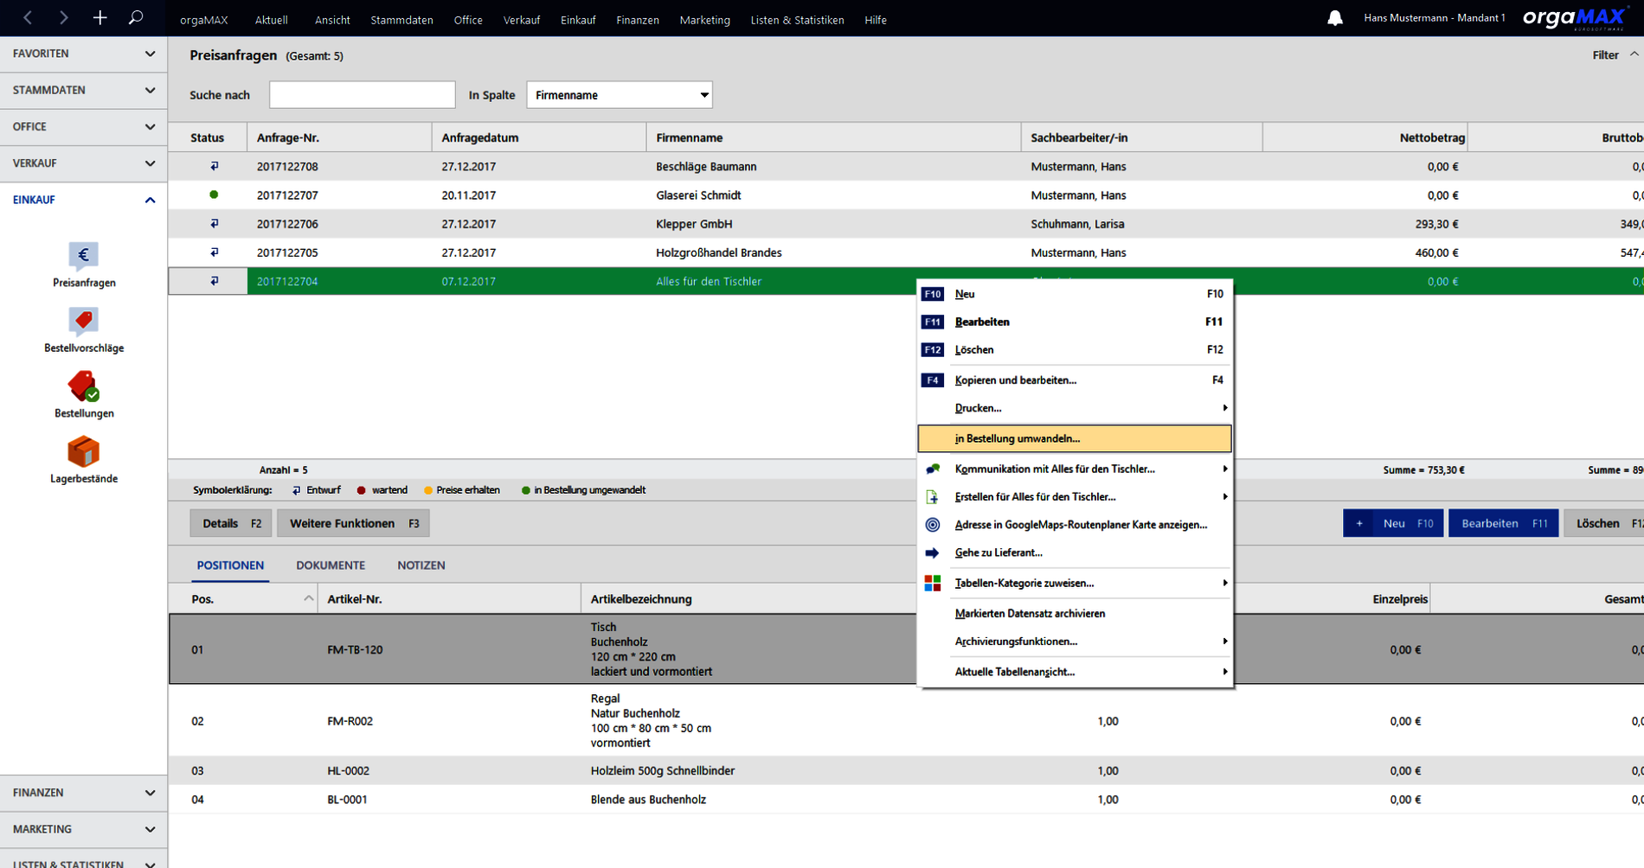
Task: Click the F10 key badge beside Neu
Action: 933,294
